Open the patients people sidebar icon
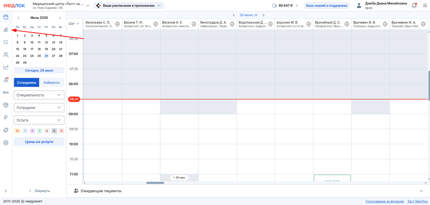This screenshot has width=430, height=205. click(x=6, y=55)
